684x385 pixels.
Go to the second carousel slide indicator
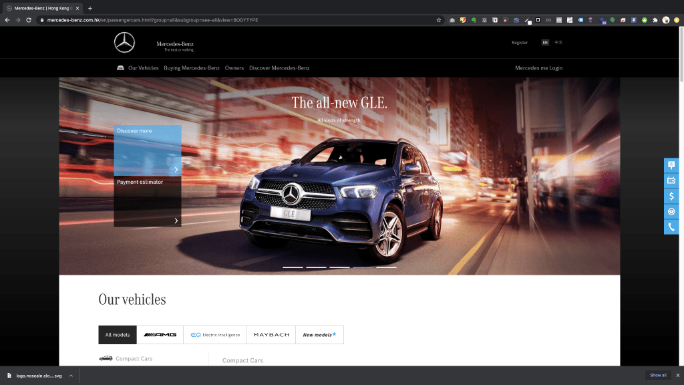click(316, 267)
